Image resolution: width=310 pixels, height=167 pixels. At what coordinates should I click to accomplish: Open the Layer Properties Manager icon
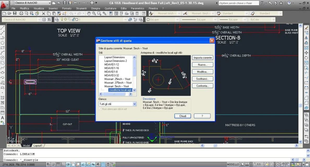(57, 19)
